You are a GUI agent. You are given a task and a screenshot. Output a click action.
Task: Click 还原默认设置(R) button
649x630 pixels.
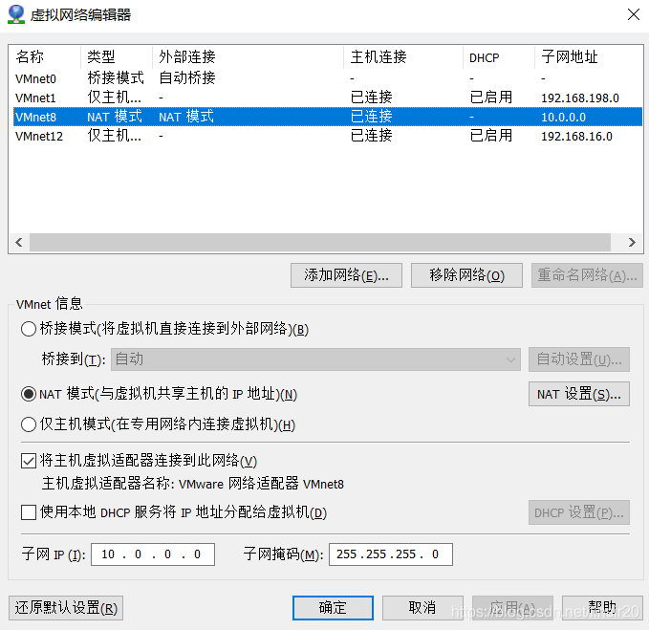[x=66, y=608]
